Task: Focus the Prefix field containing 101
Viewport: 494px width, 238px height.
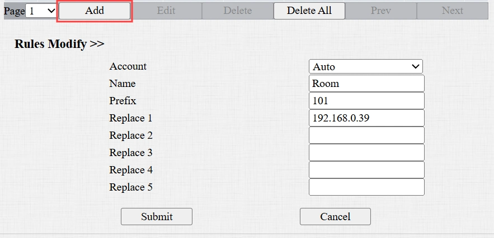Action: 366,101
